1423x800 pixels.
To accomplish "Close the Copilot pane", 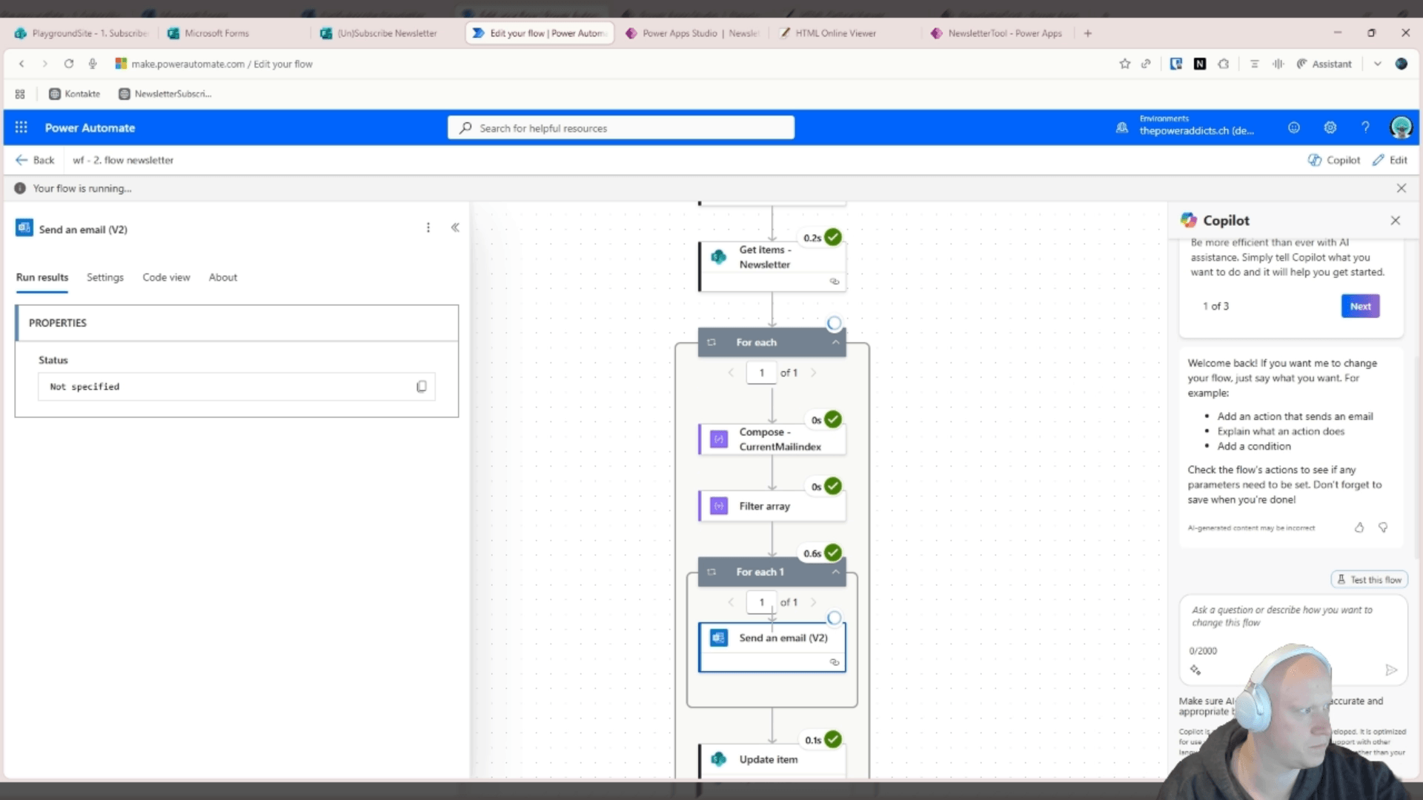I will click(1396, 220).
